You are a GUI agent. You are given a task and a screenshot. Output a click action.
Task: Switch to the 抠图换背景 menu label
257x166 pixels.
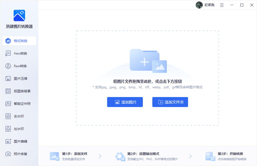[22, 91]
